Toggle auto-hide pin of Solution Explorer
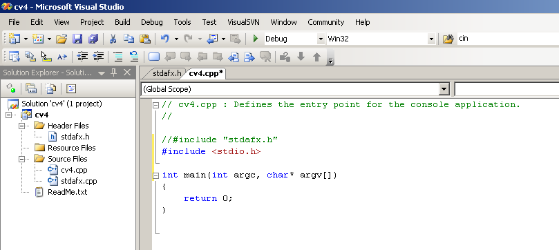This screenshot has width=559, height=250. pos(114,73)
